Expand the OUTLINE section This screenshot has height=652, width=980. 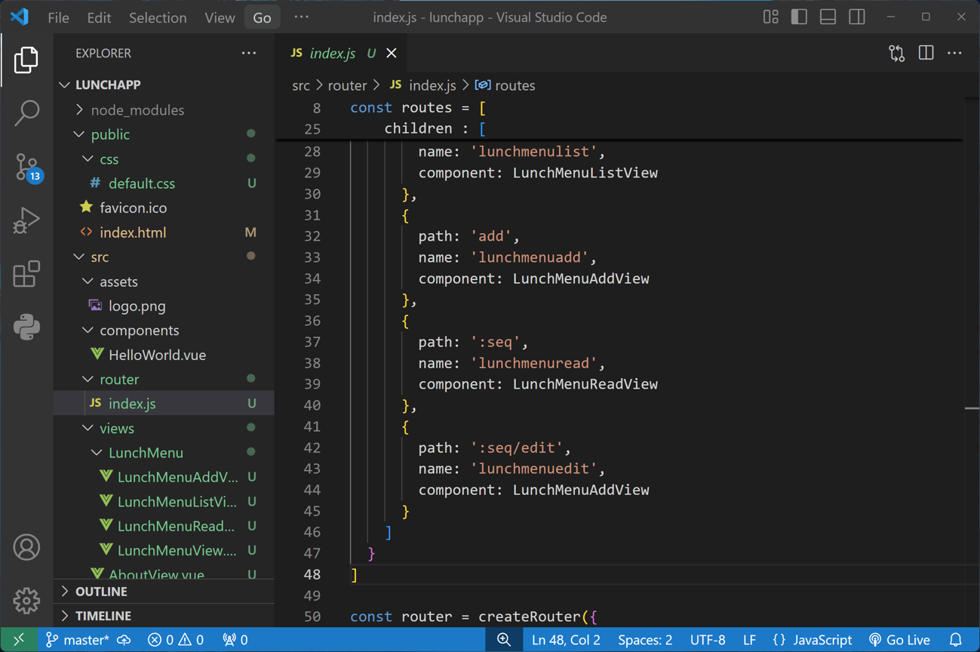164,592
